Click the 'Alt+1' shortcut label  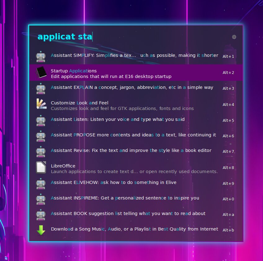tap(228, 57)
